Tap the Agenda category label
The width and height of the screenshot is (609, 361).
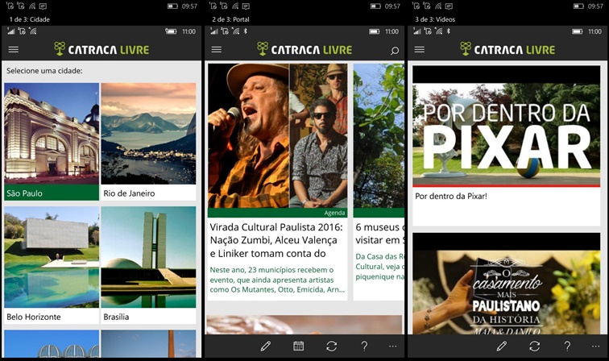(334, 213)
